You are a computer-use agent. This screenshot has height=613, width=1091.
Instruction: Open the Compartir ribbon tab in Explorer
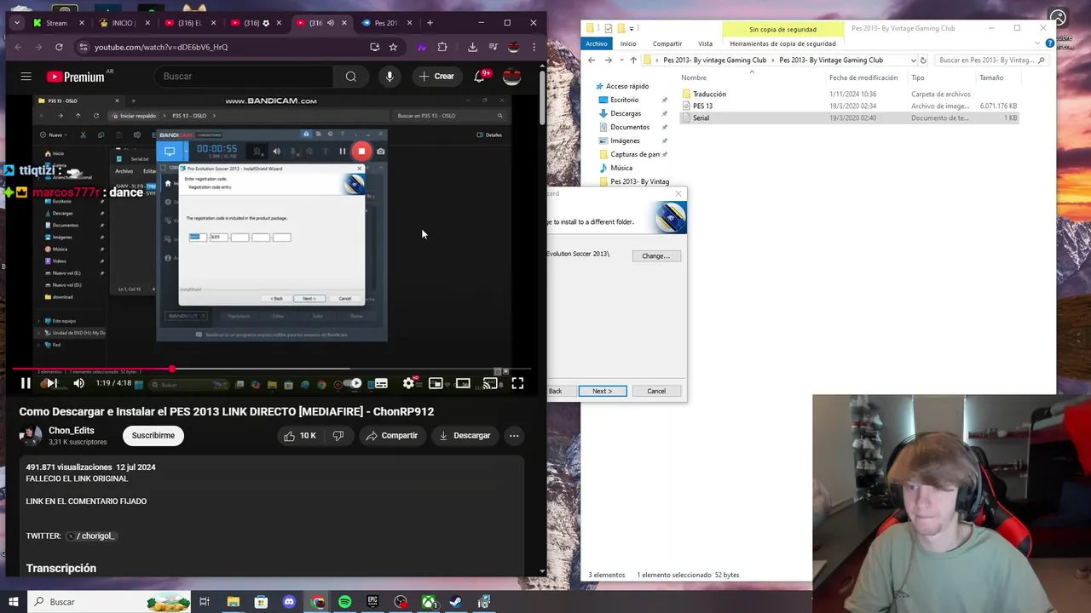coord(667,43)
